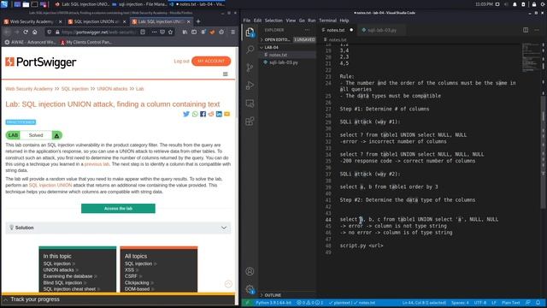
Task: Click the Access the lab button
Action: [x=118, y=209]
